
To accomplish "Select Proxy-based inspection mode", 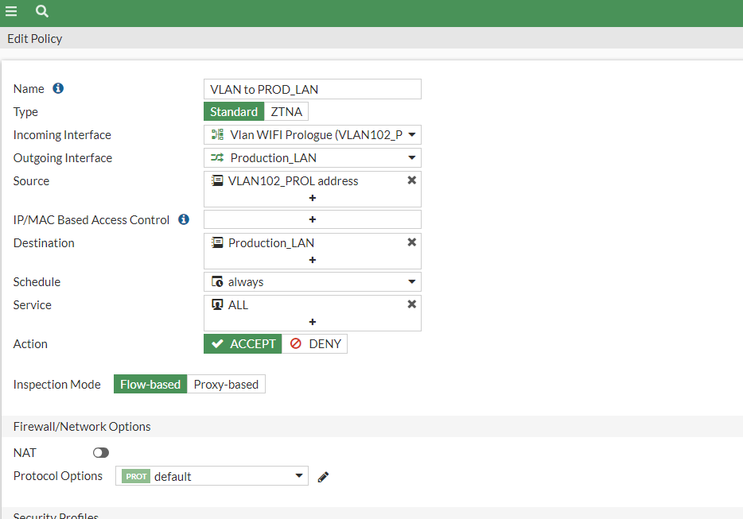I will click(226, 385).
